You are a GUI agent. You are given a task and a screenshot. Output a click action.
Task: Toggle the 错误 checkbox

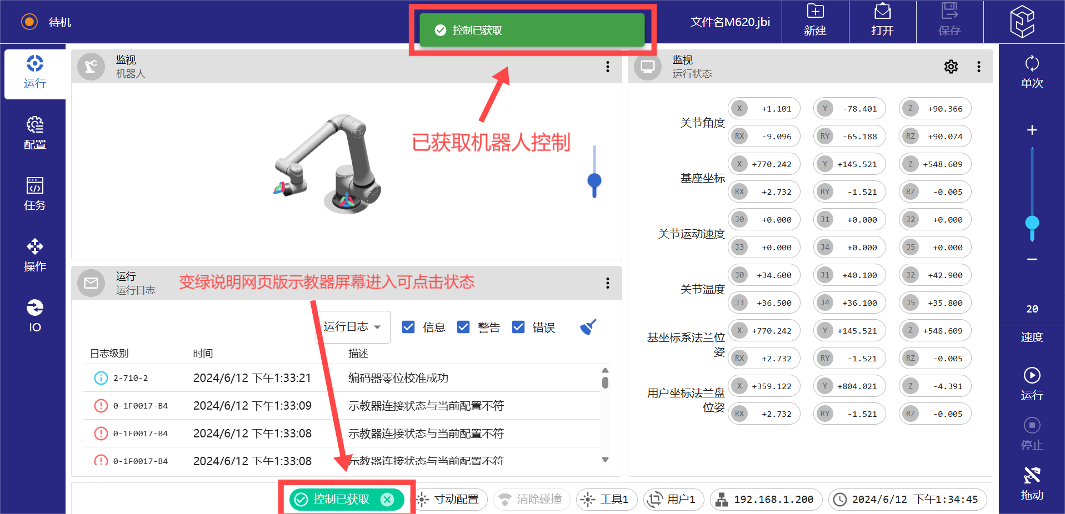click(518, 327)
